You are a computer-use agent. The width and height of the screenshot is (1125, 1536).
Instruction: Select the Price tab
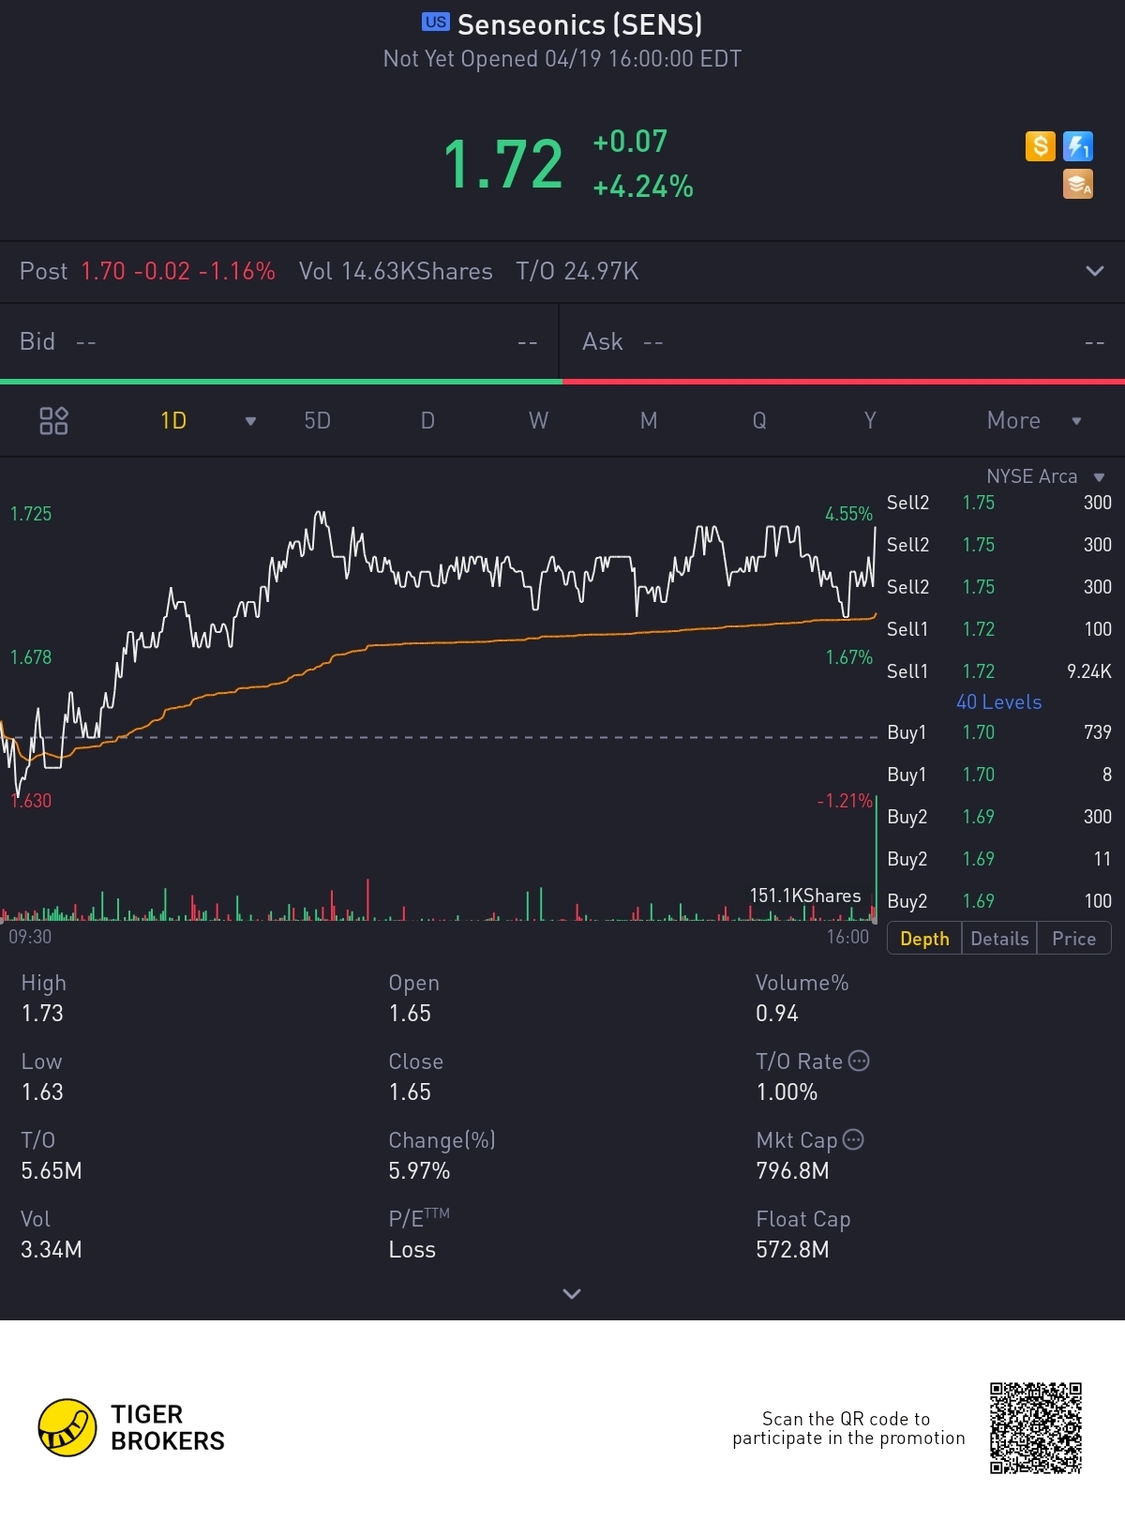[1073, 939]
